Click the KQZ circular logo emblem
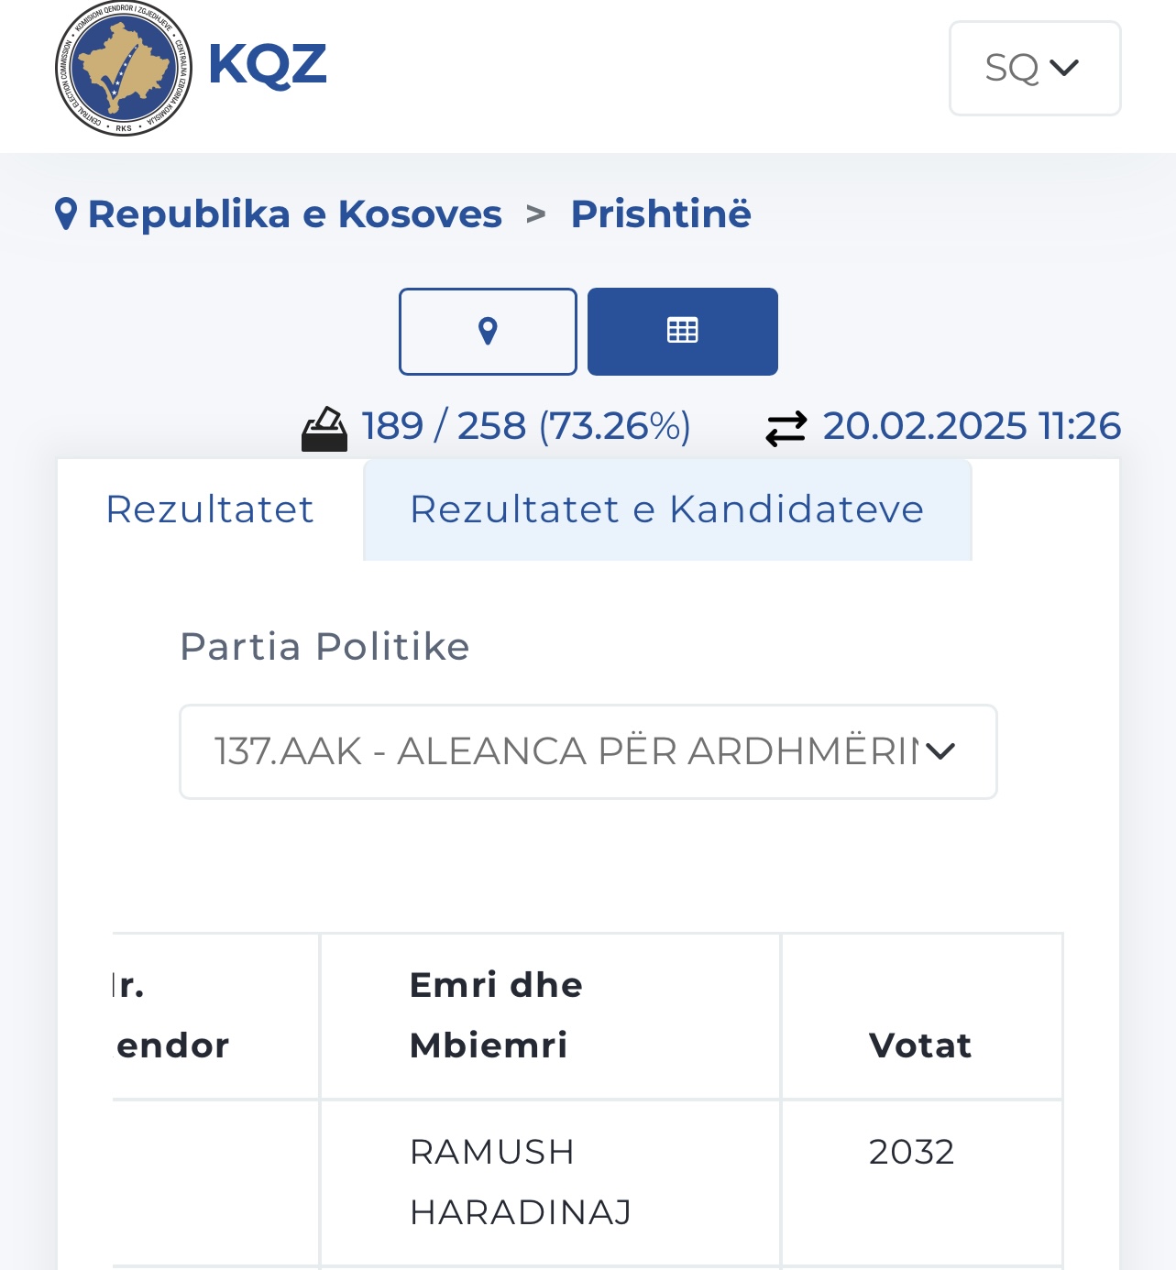 coord(124,69)
